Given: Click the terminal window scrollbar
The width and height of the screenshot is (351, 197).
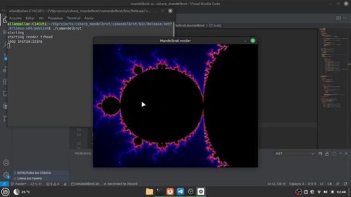Looking at the screenshot, I should coord(173,29).
